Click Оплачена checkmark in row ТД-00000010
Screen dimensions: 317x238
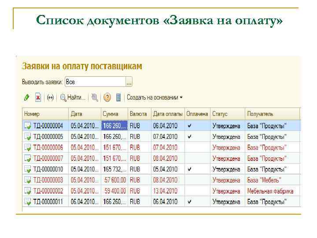tap(189, 169)
